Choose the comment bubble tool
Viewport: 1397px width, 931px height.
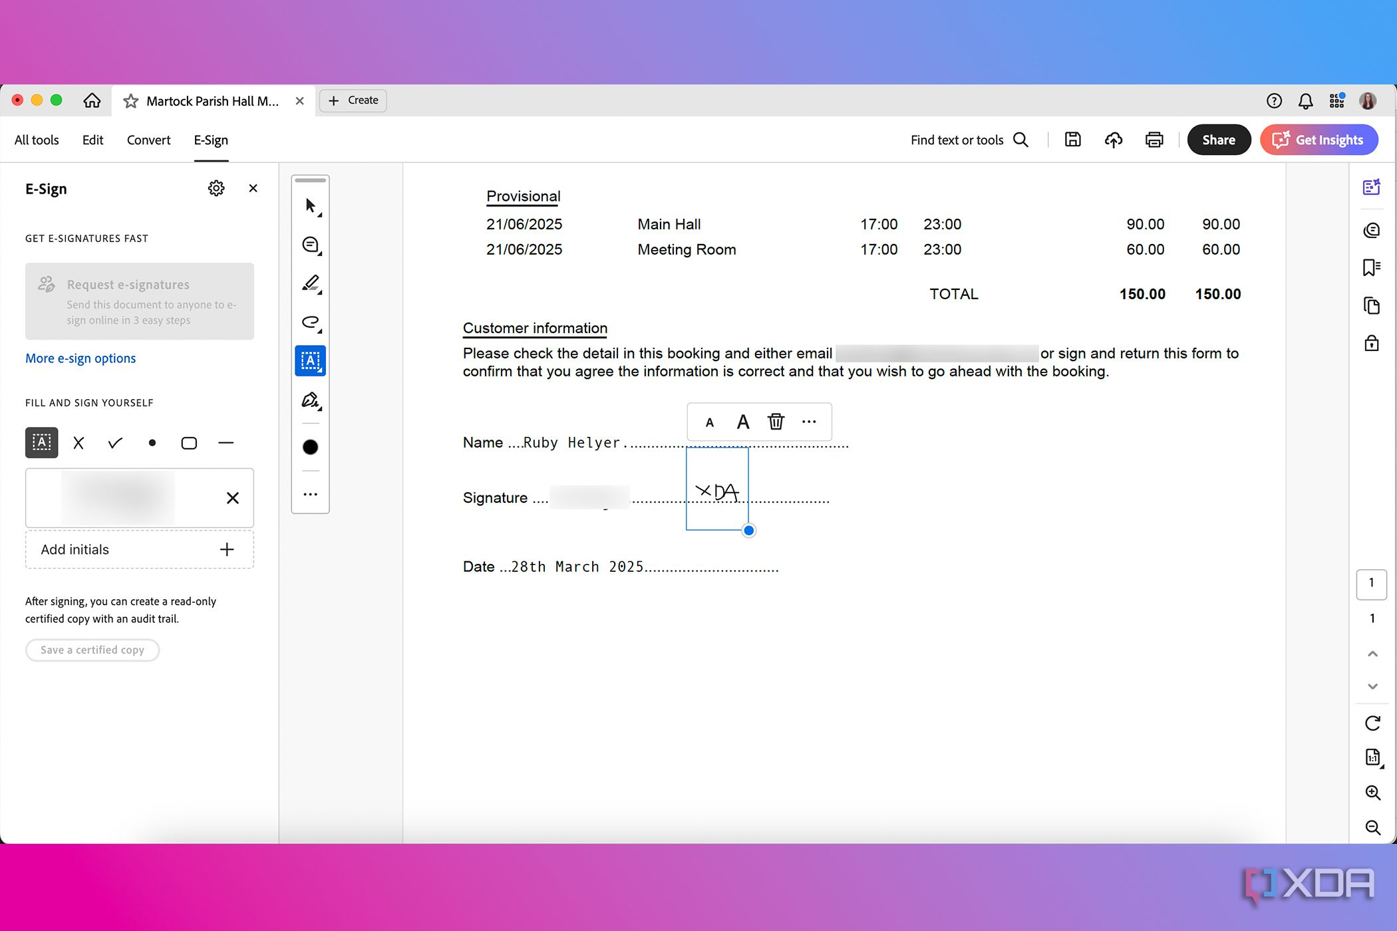(x=311, y=245)
